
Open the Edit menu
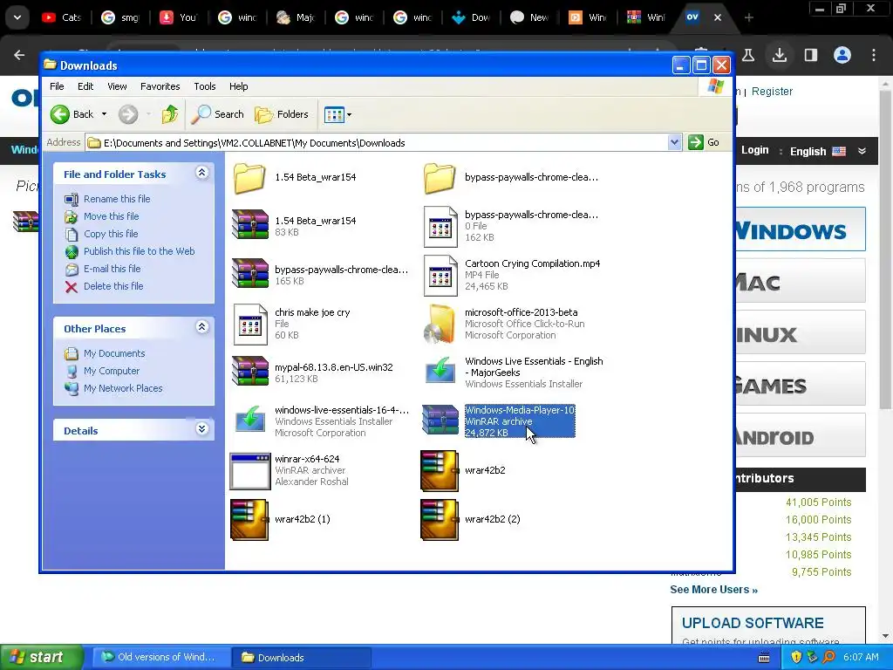pyautogui.click(x=85, y=86)
